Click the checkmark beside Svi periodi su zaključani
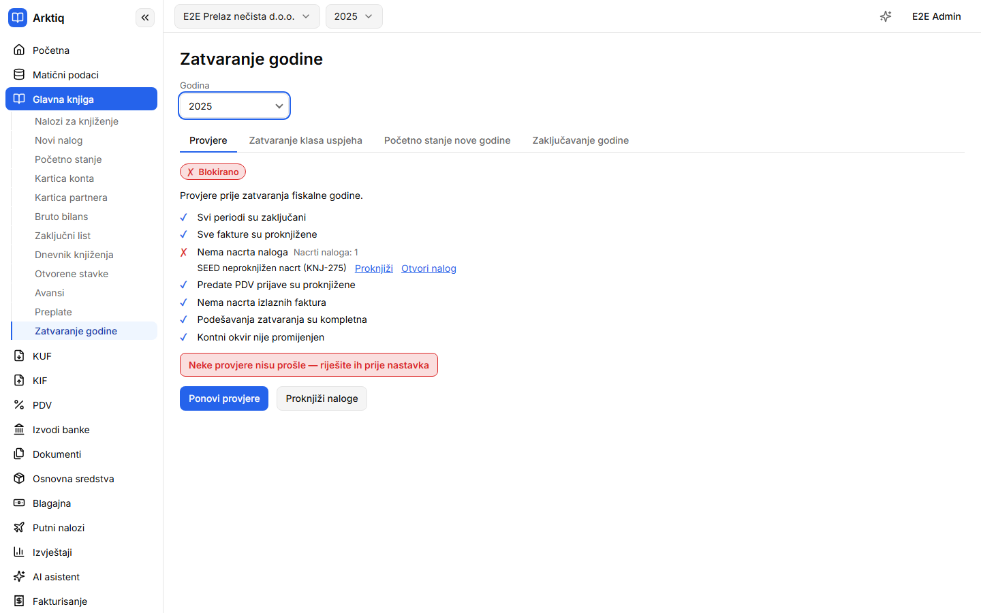981x613 pixels. click(183, 217)
